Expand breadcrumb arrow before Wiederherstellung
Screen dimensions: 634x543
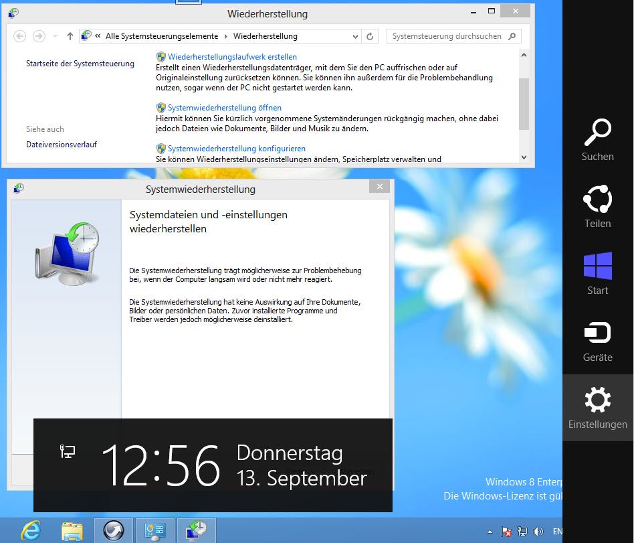click(x=225, y=36)
